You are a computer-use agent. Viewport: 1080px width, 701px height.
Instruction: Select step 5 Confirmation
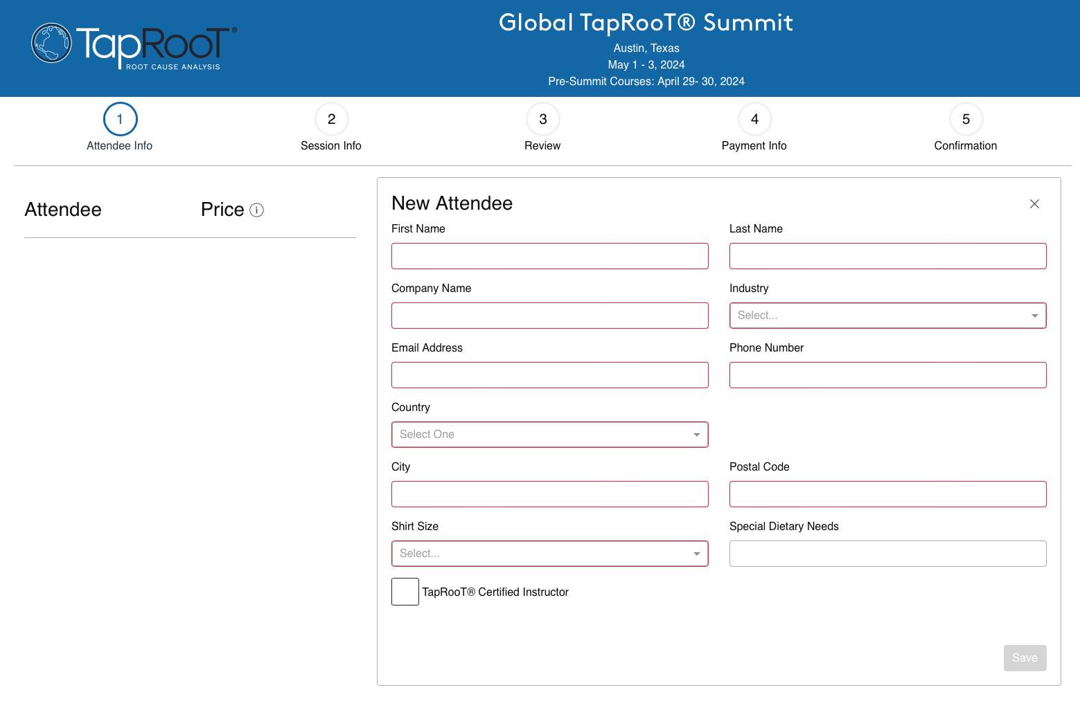(966, 120)
